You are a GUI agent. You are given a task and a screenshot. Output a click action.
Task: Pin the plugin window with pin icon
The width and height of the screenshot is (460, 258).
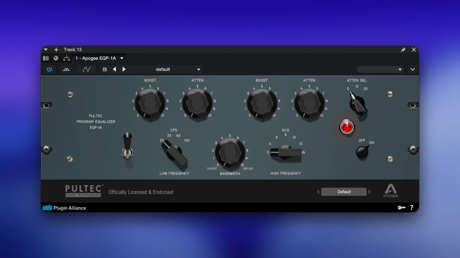click(x=403, y=50)
